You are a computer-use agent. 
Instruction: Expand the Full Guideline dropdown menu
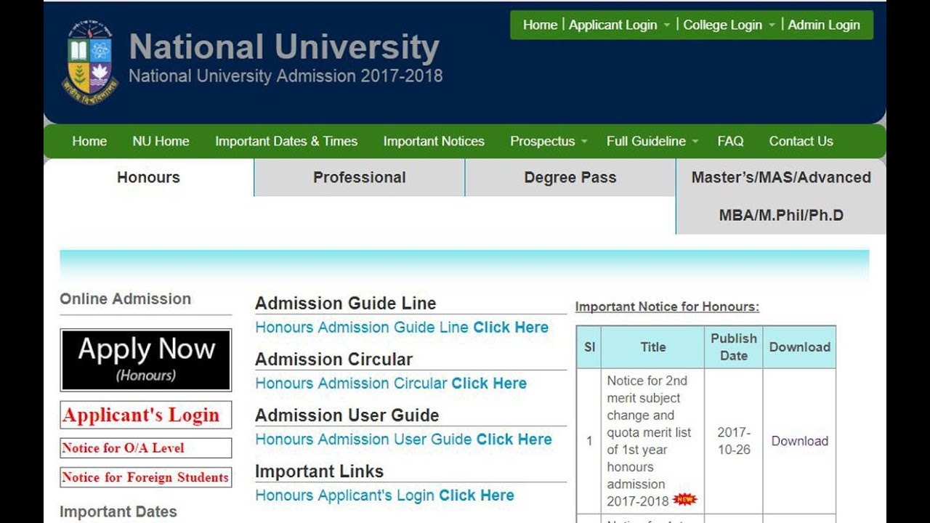point(652,141)
